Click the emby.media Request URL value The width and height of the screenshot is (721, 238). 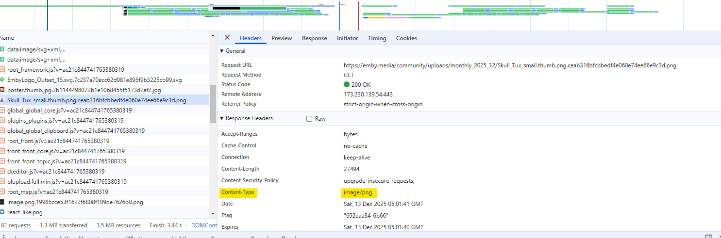pyautogui.click(x=510, y=65)
